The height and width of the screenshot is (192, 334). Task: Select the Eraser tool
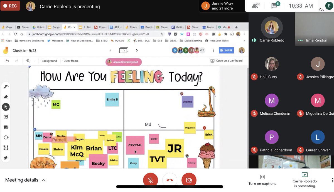point(6,97)
